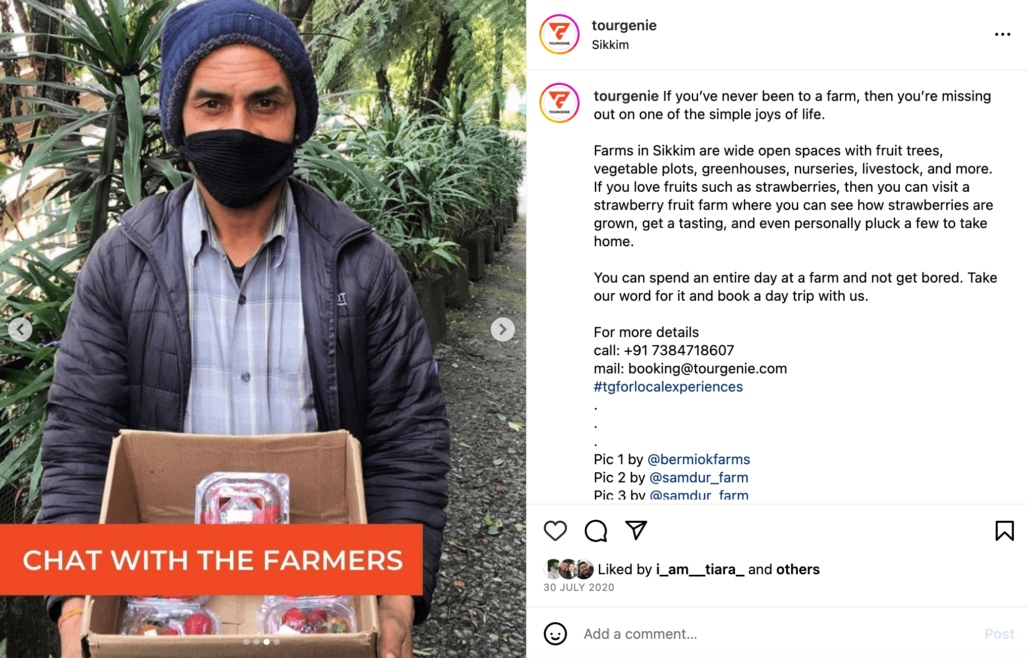Save the post with the bookmark icon

click(1004, 531)
